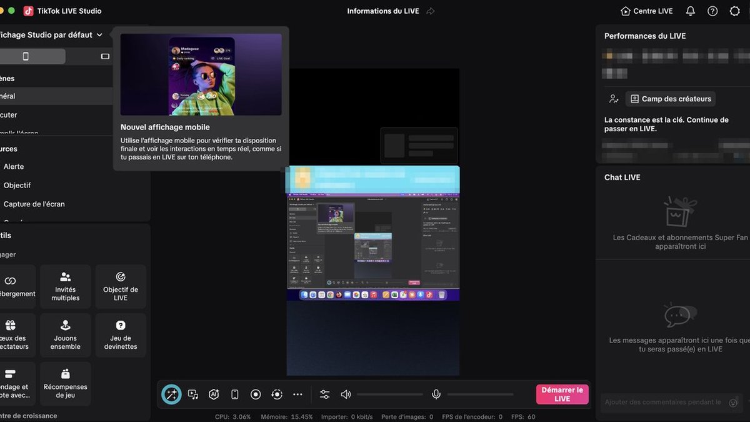Open the Récompenses de jeu tool

pyautogui.click(x=66, y=384)
